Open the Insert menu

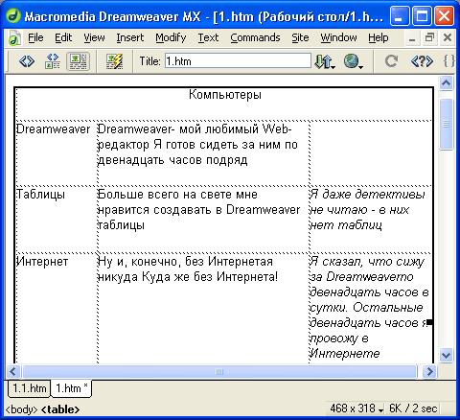point(130,37)
